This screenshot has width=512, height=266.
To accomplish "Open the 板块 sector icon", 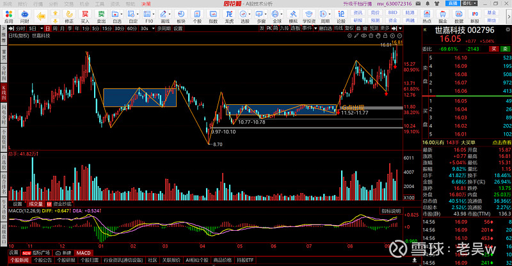I will 181,17.
